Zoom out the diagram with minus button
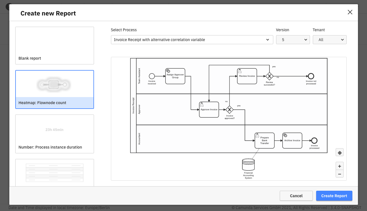This screenshot has width=367, height=211. [340, 174]
